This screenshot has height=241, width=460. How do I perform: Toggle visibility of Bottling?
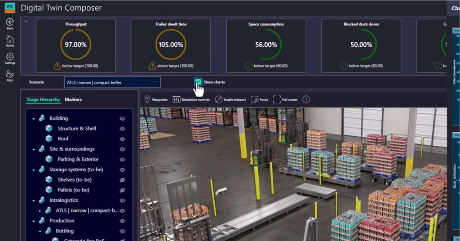click(122, 231)
